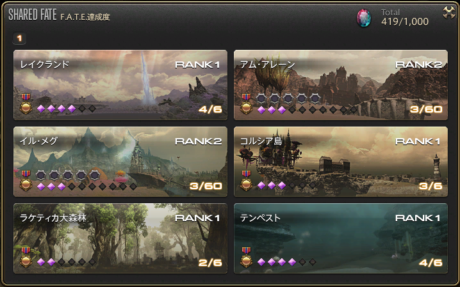The height and width of the screenshot is (287, 460).
Task: Click last hexagonal badge on イル·メグ card
Action: click(x=95, y=175)
